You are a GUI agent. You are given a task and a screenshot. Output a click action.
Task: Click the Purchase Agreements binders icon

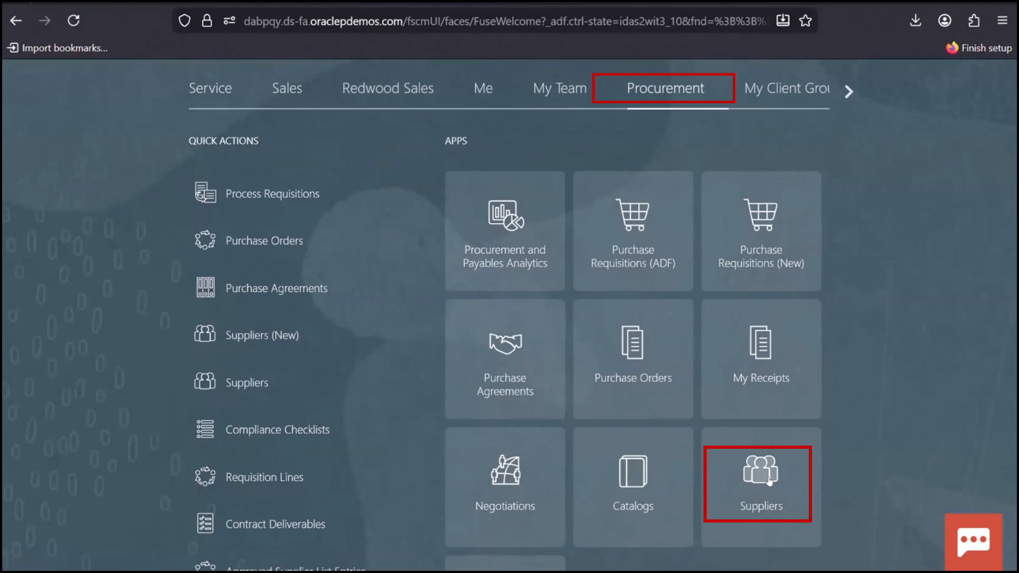[x=205, y=288]
